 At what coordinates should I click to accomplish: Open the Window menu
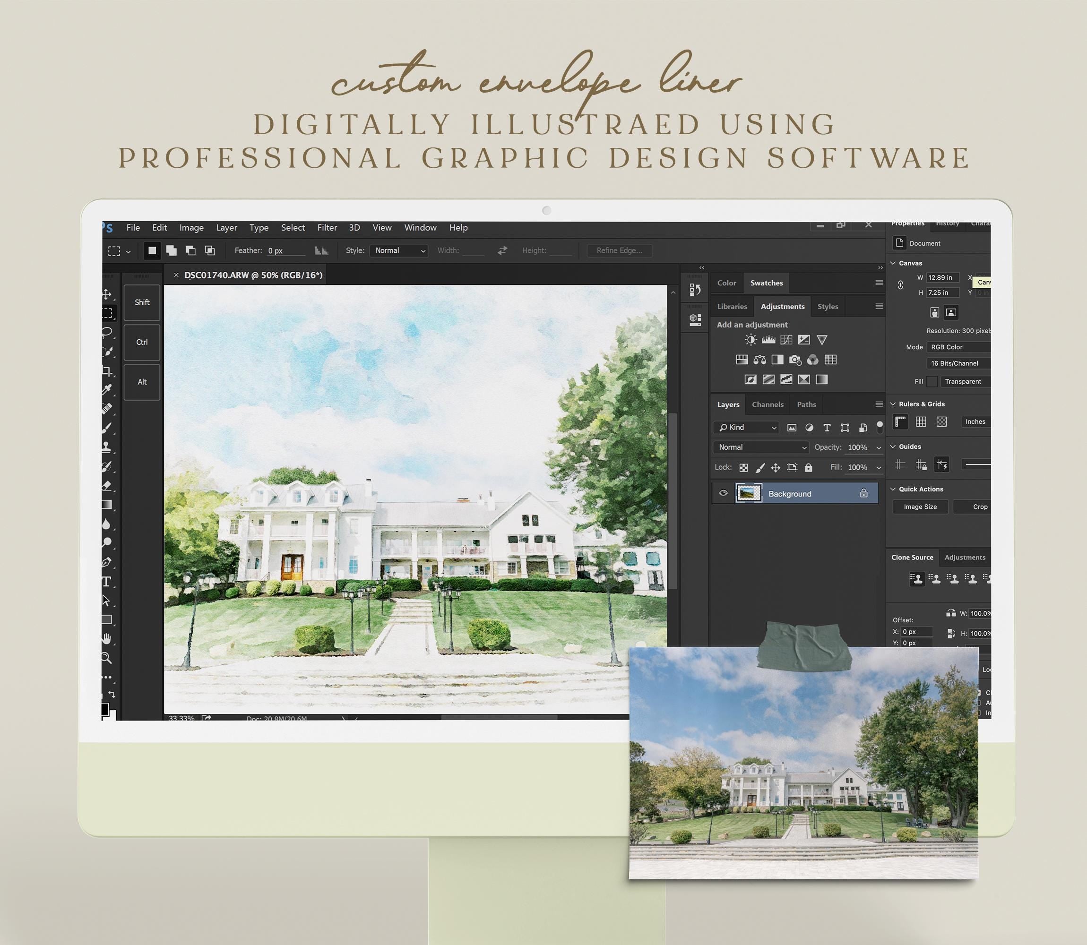[420, 228]
